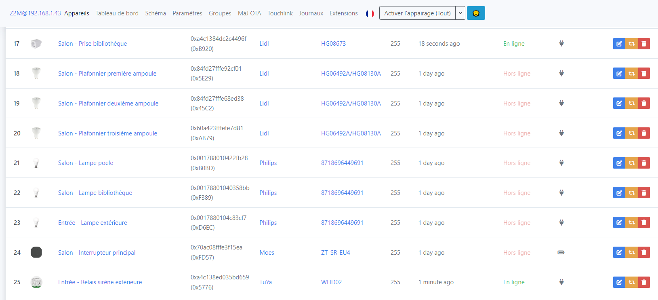The image size is (658, 300).
Task: Open the Tableau de bord tab
Action: tap(117, 13)
